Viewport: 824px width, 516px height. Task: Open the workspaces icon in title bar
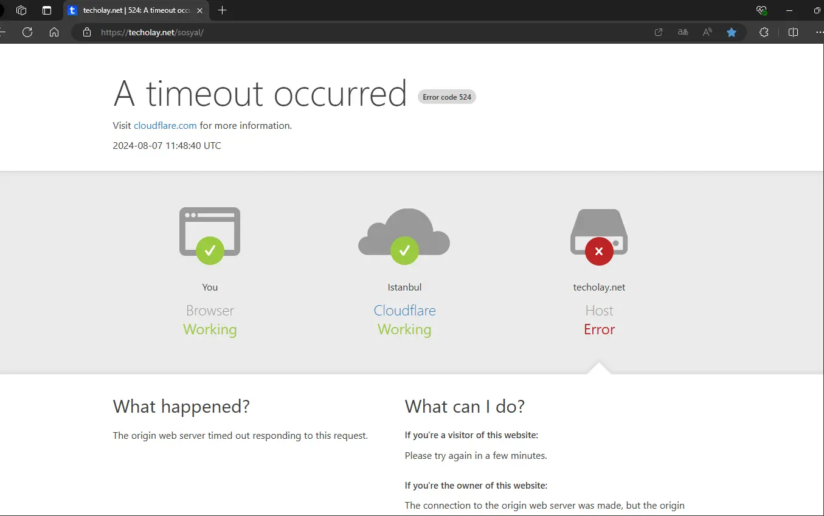pyautogui.click(x=21, y=10)
